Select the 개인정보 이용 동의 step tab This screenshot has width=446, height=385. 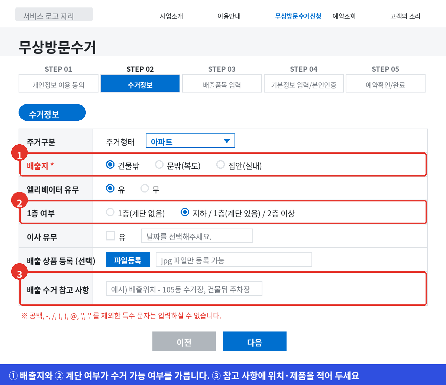58,84
